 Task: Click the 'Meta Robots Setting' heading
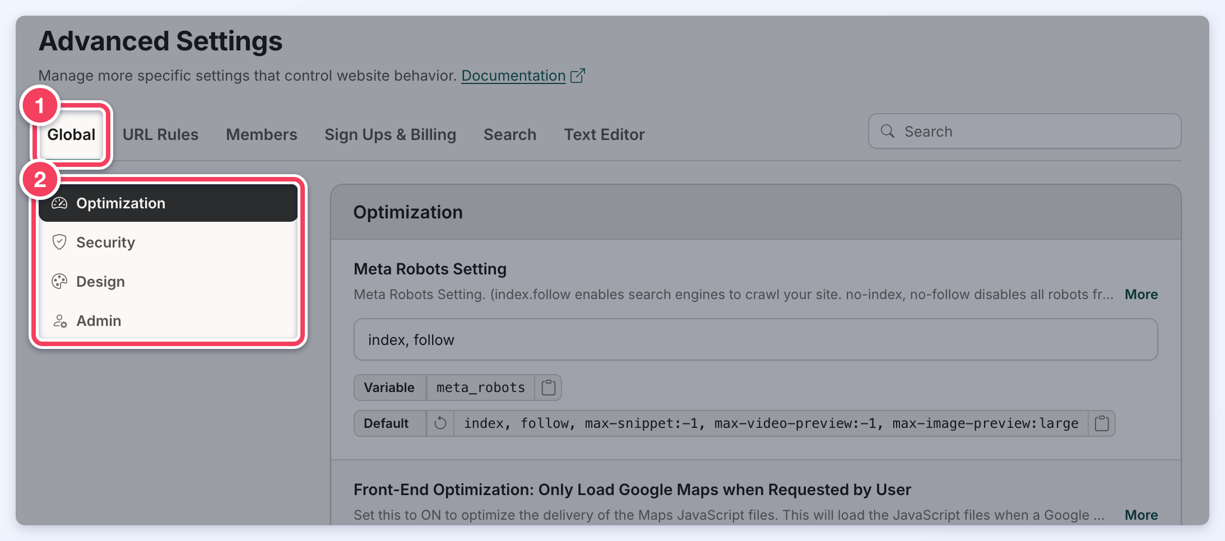click(x=430, y=269)
